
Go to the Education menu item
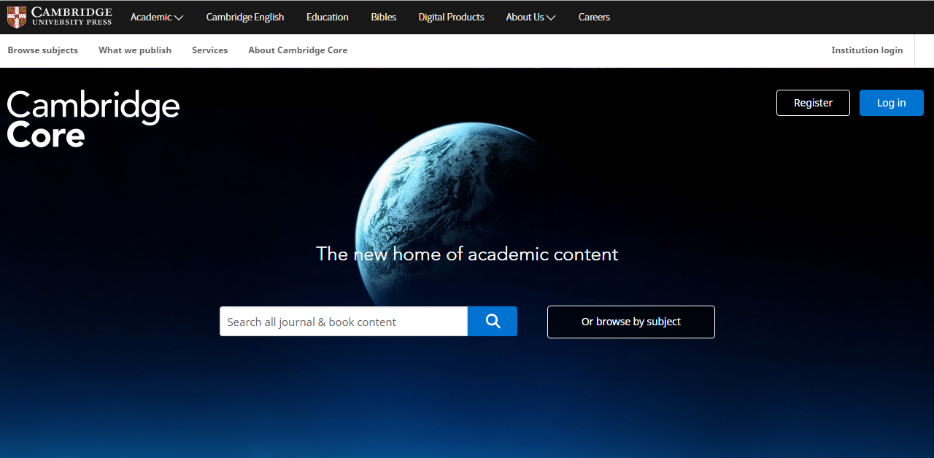[x=327, y=17]
